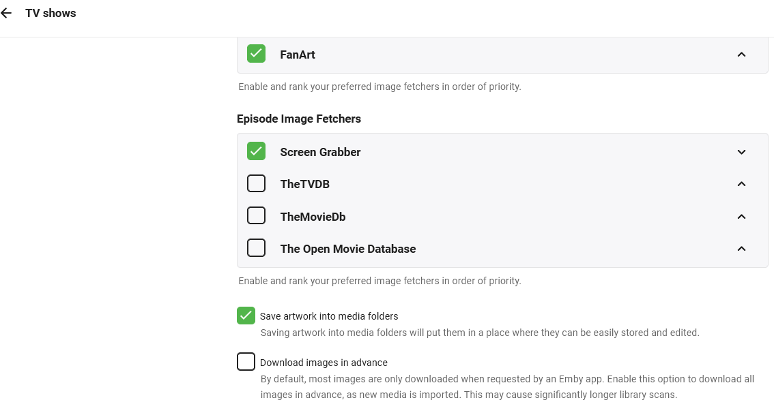Enable TheMovieDb episode image fetcher
Image resolution: width=774 pixels, height=413 pixels.
tap(256, 216)
